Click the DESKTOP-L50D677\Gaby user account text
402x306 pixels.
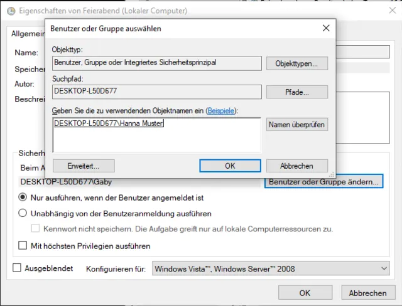click(66, 182)
